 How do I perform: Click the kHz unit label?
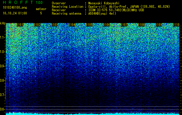[x=3, y=23]
